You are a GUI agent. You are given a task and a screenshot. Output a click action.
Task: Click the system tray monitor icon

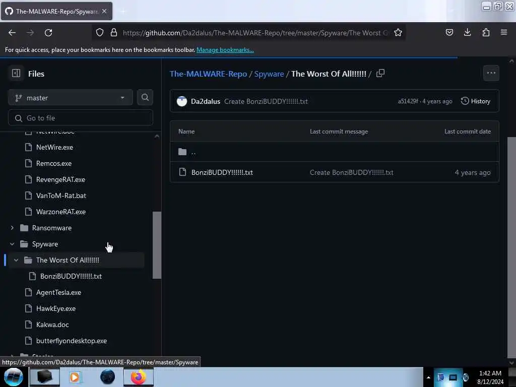pyautogui.click(x=453, y=377)
